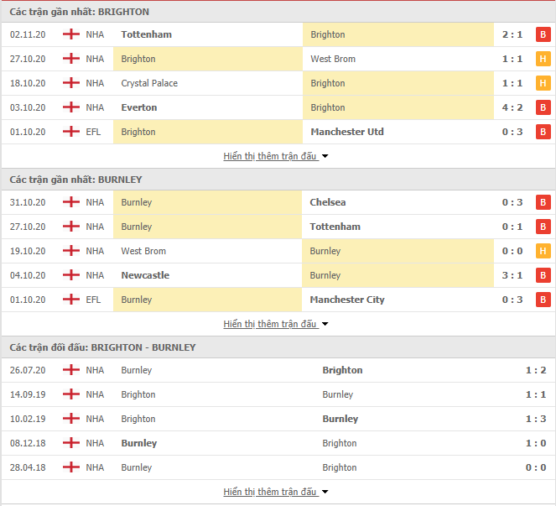556x506 pixels.
Task: Click the red B badge on Tottenham–Brighton row
Action: [543, 34]
